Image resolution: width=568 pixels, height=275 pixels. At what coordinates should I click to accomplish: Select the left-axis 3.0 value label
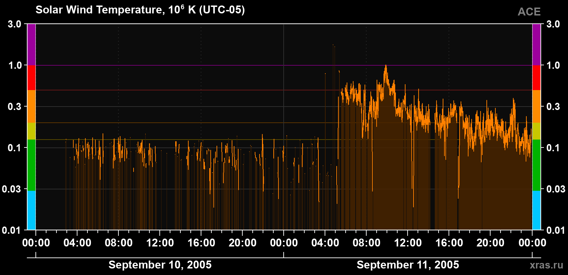pyautogui.click(x=14, y=24)
